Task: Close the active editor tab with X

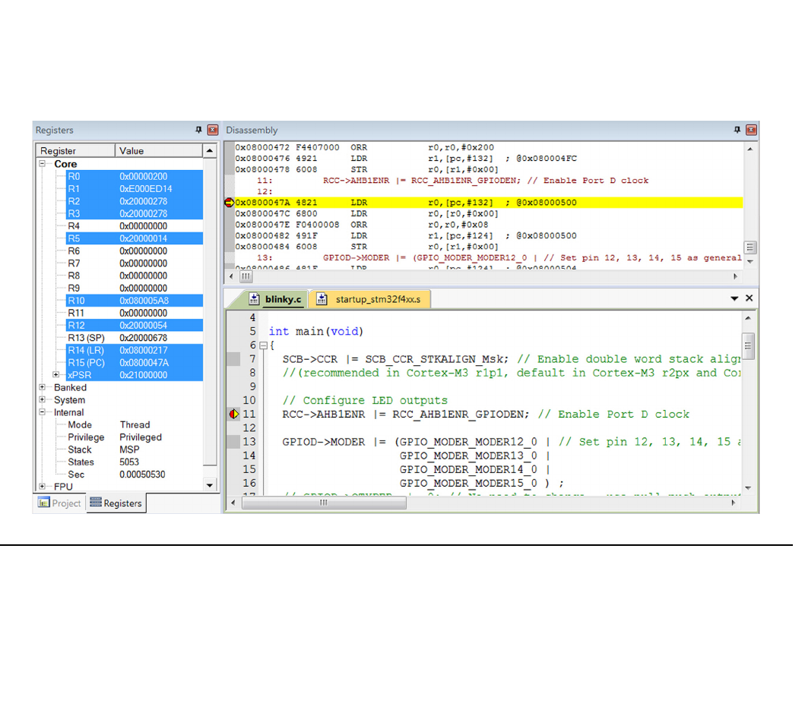Action: 749,298
